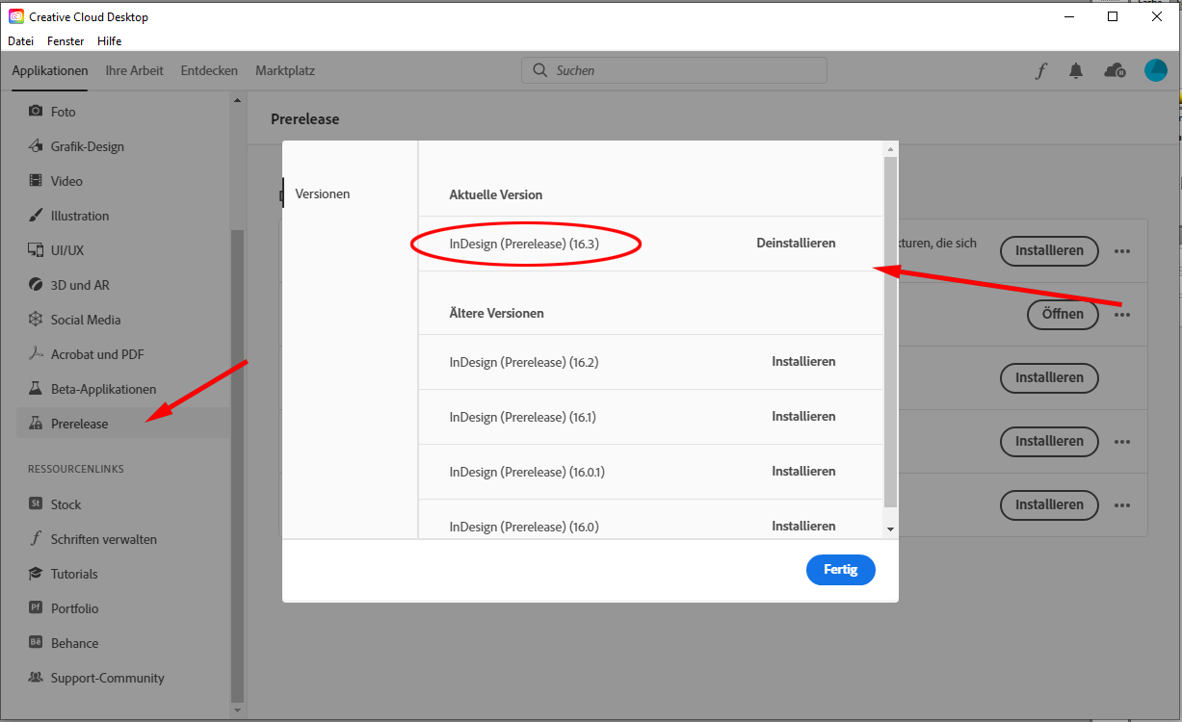Click the Aktuelle Version heading
Viewport: 1182px width, 722px height.
tap(496, 194)
